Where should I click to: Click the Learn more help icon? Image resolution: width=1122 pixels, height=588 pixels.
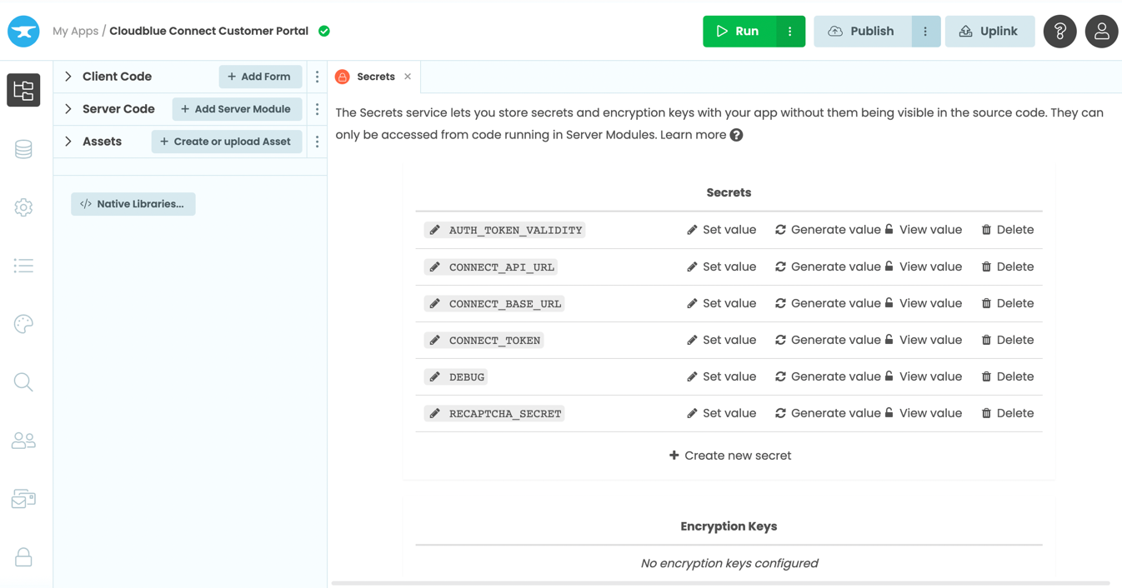tap(736, 135)
